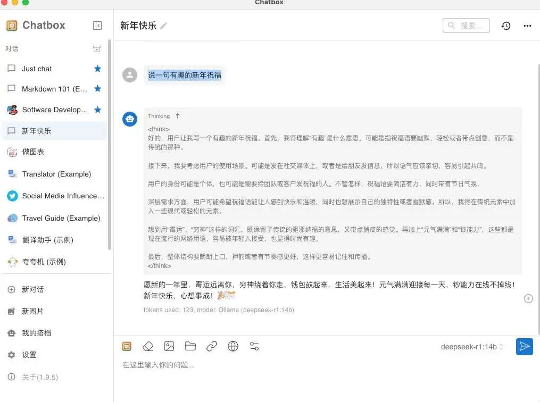Click the Twitter bird icon beside Social Media

[x=12, y=196]
